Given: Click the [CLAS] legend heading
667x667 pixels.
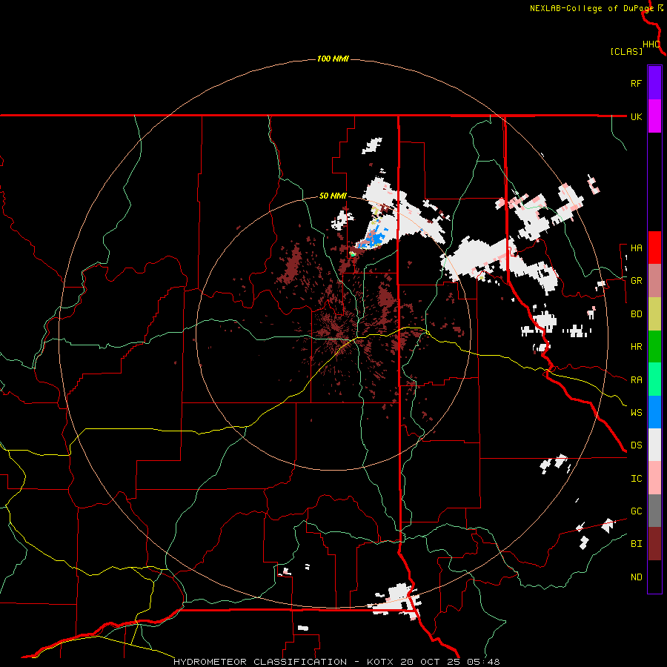Looking at the screenshot, I should click(x=626, y=51).
